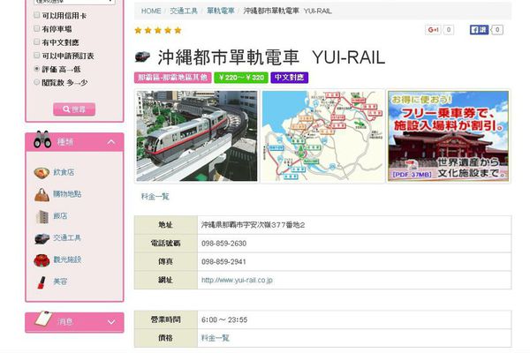Click the address 沖縄県那覇市字安次嶺377番地2
Screen dimensions: 530x353
click(x=254, y=225)
